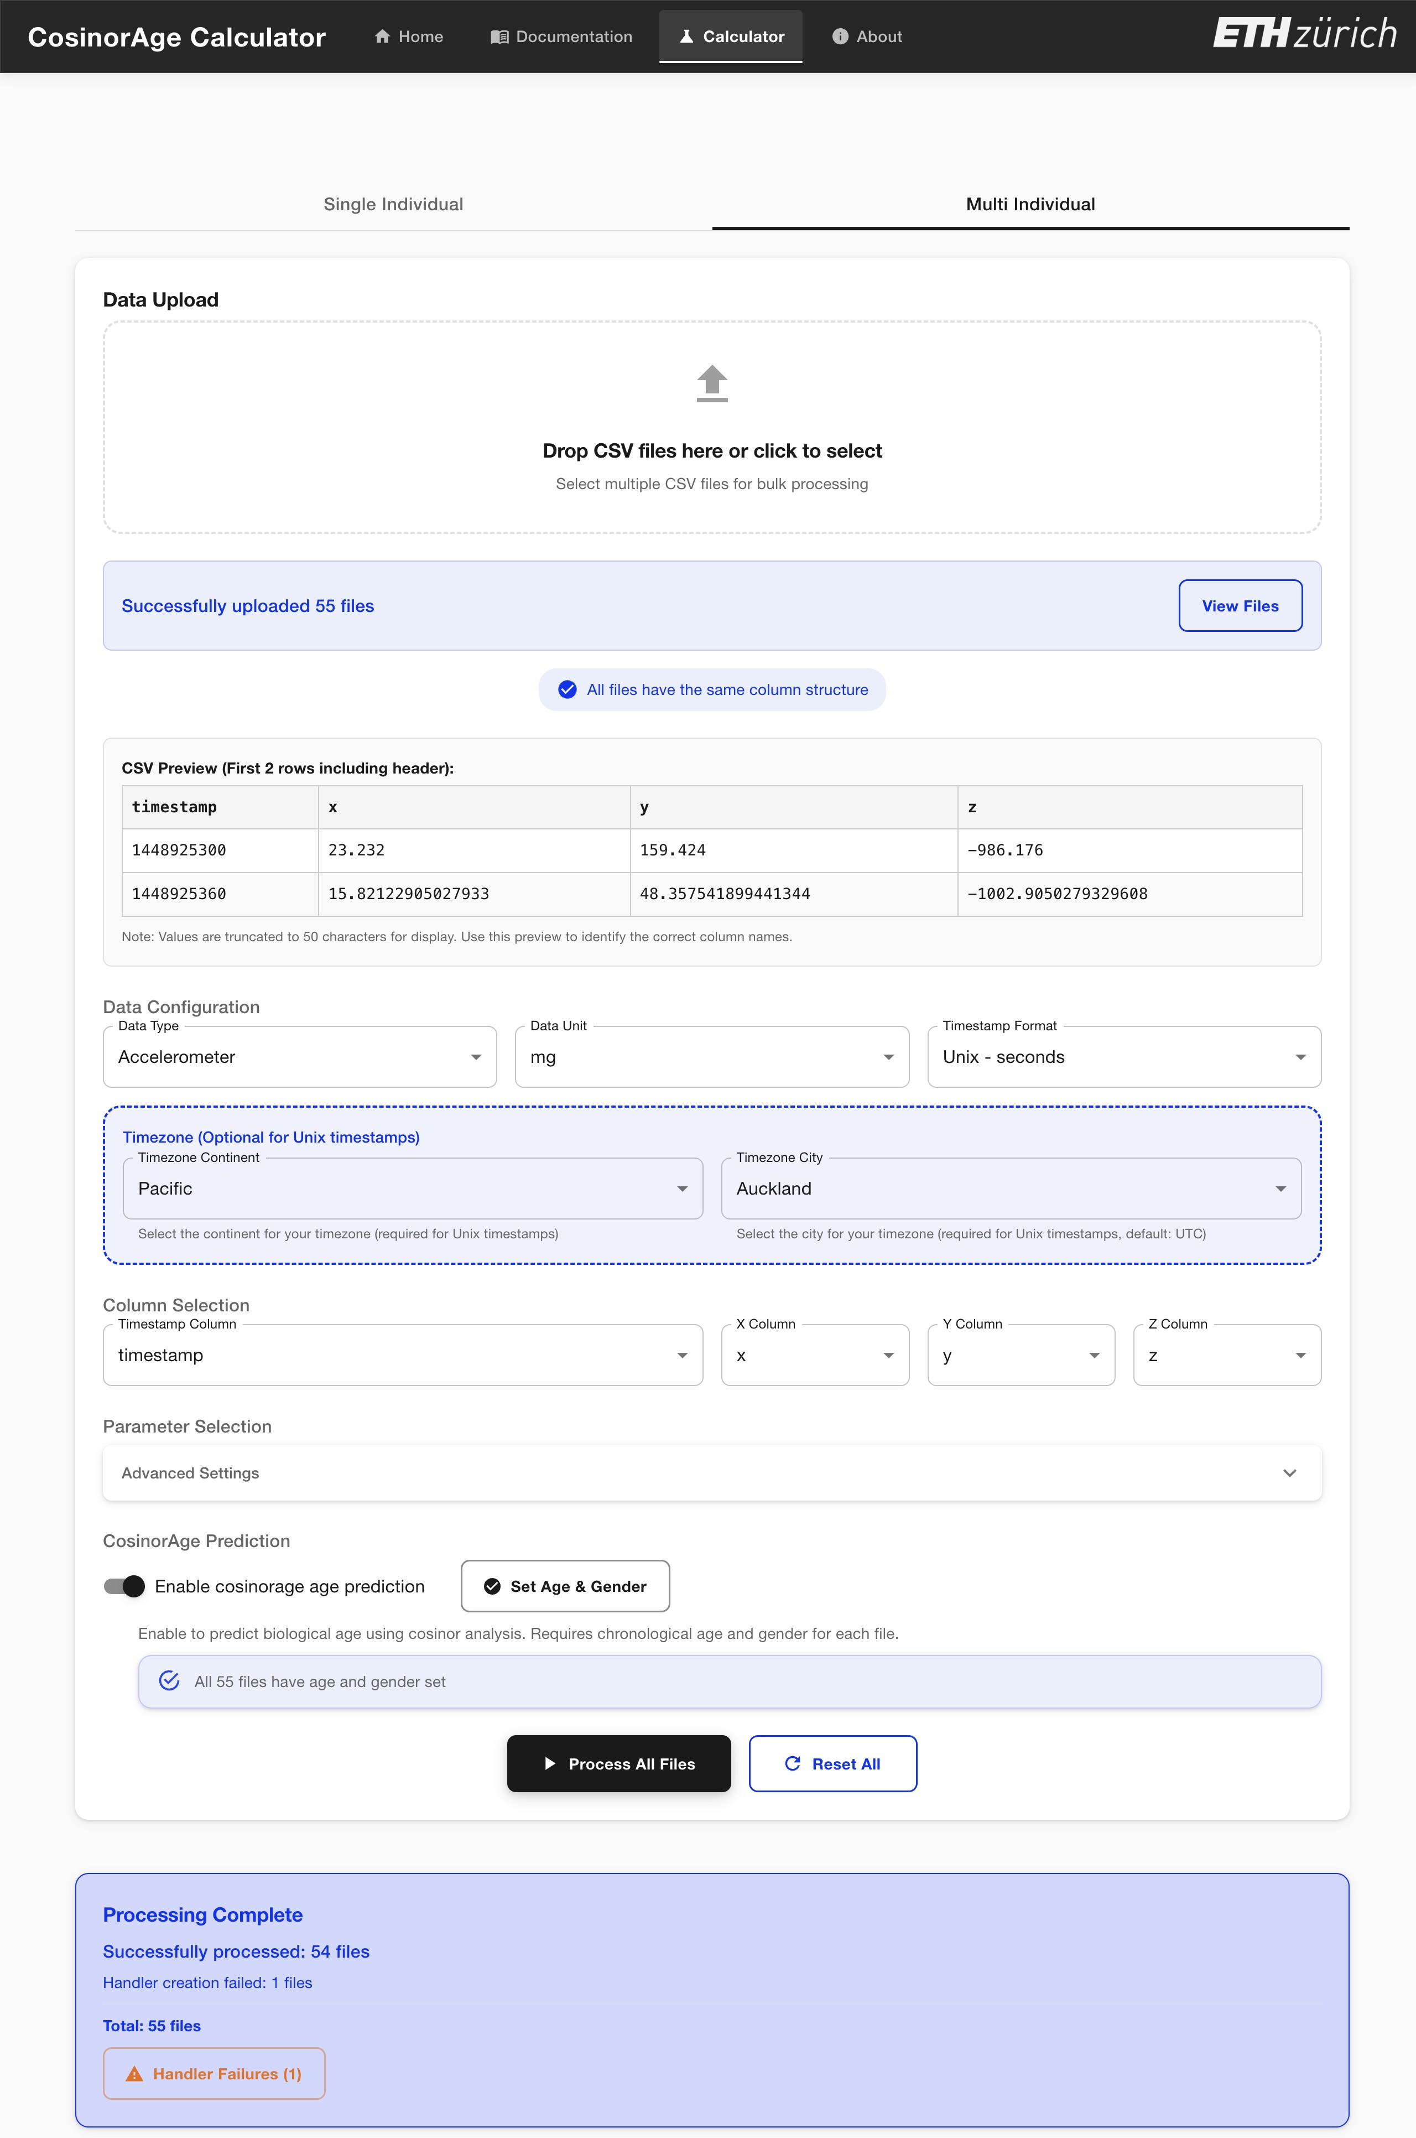Image resolution: width=1416 pixels, height=2138 pixels.
Task: Open the Timestamp Format dropdown
Action: (1123, 1057)
